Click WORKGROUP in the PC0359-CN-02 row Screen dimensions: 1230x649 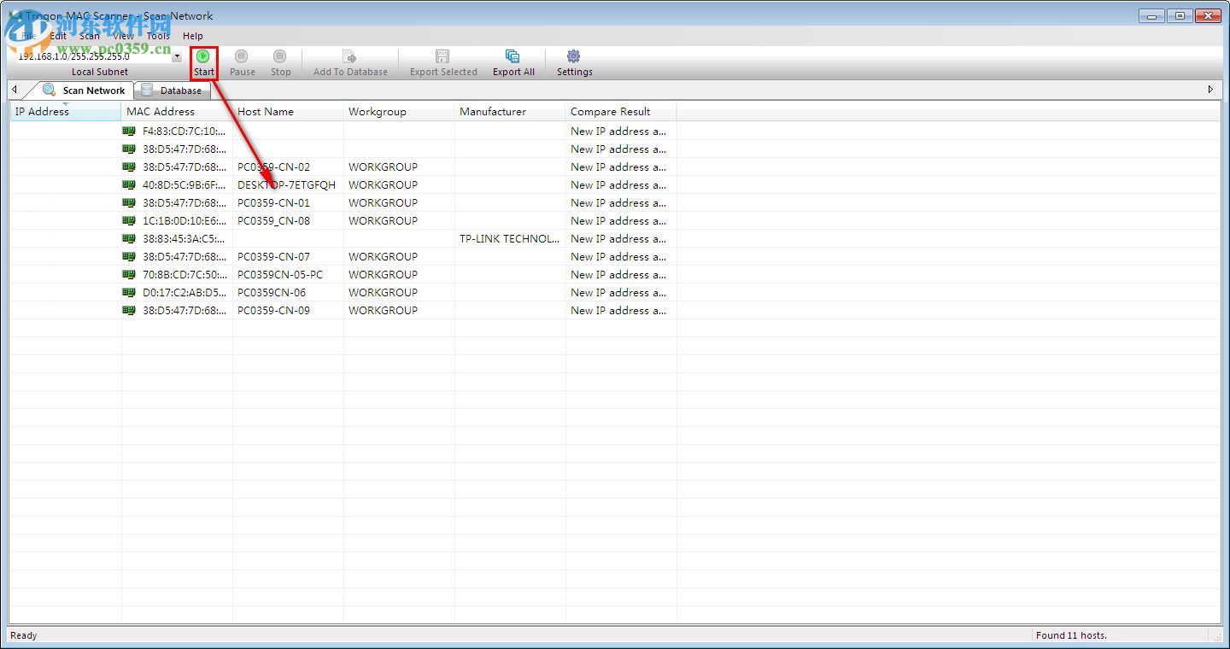pyautogui.click(x=383, y=167)
